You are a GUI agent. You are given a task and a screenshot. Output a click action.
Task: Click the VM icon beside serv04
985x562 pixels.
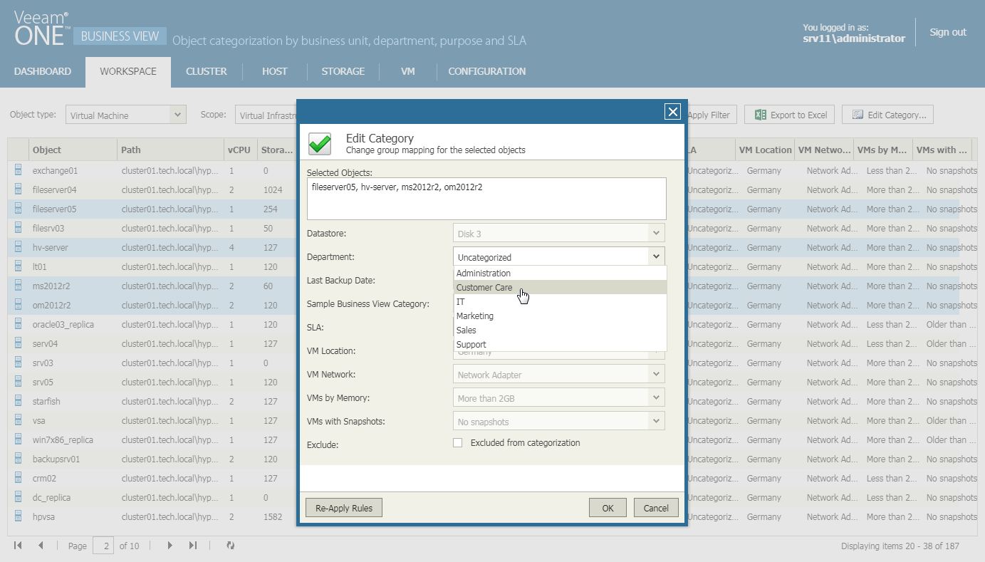click(x=19, y=344)
